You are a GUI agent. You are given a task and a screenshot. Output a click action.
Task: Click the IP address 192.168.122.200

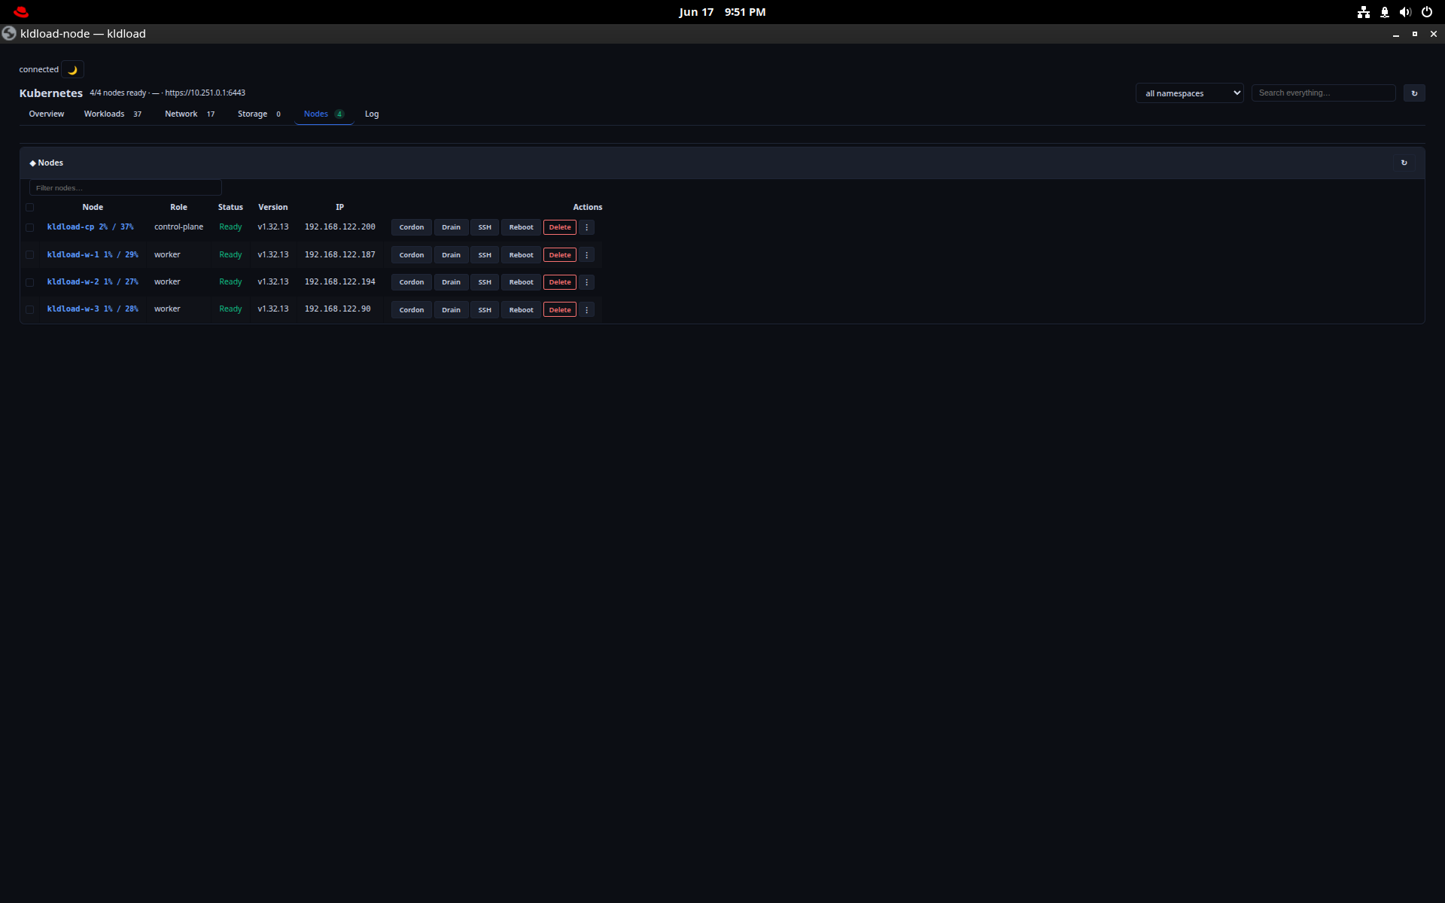click(339, 227)
